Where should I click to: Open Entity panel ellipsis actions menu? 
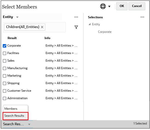pos(76,17)
